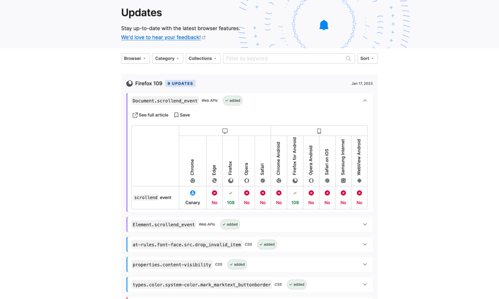Viewport: 499px width, 299px height.
Task: Click the mobile platform icon in table header
Action: [319, 131]
